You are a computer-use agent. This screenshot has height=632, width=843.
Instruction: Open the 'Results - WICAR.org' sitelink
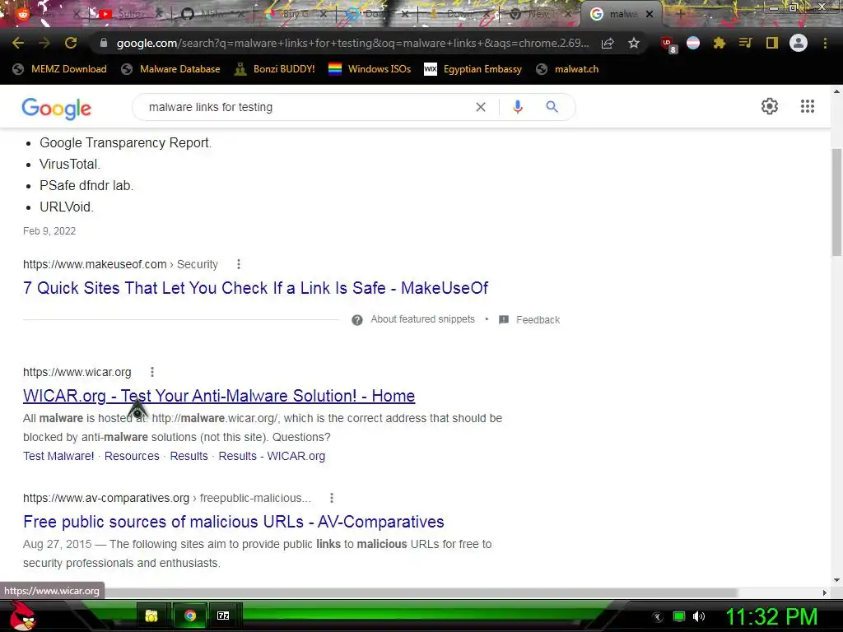click(272, 456)
